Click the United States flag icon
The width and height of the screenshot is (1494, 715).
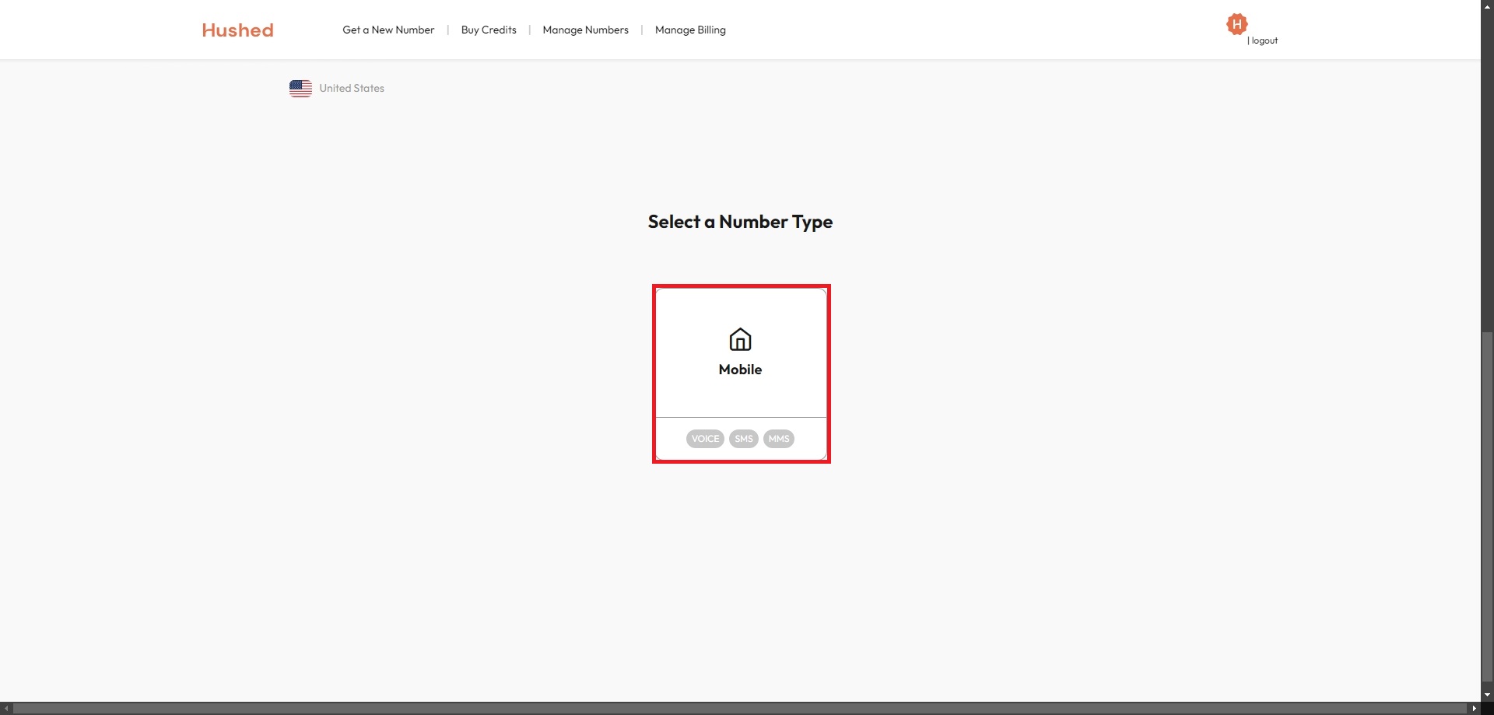(300, 89)
